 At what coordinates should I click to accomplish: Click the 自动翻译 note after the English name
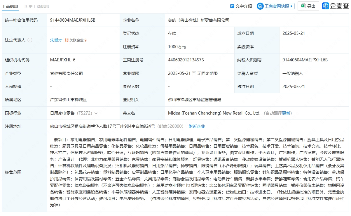273,113
